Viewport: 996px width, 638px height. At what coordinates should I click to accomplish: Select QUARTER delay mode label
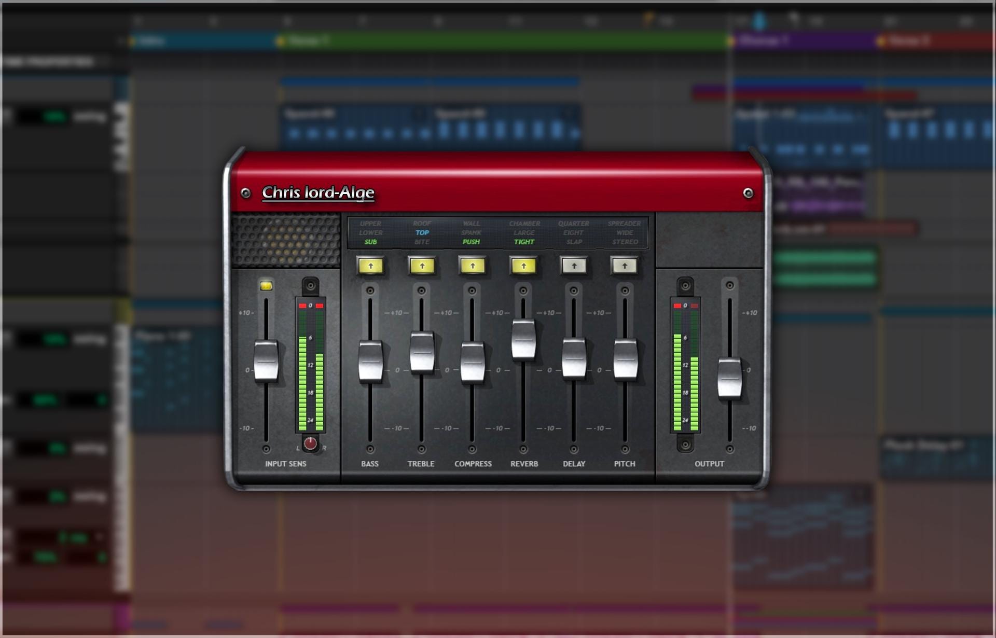click(574, 224)
